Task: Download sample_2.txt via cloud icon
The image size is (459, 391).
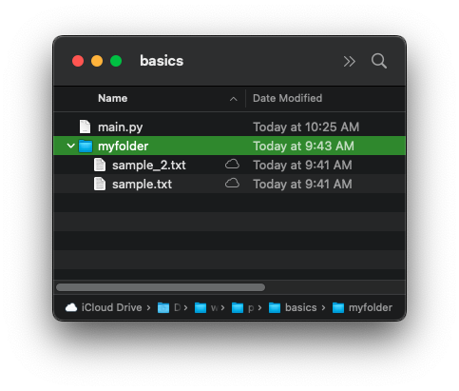Action: coord(232,165)
